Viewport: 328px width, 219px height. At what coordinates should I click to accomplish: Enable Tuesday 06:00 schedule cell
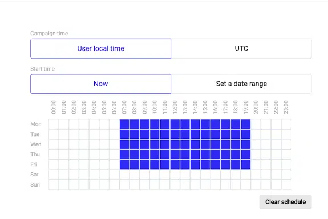[x=115, y=134]
